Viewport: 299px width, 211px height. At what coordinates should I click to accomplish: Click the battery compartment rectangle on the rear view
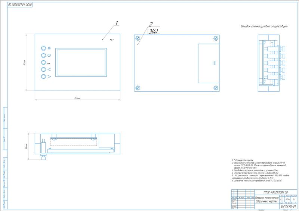click(x=209, y=63)
